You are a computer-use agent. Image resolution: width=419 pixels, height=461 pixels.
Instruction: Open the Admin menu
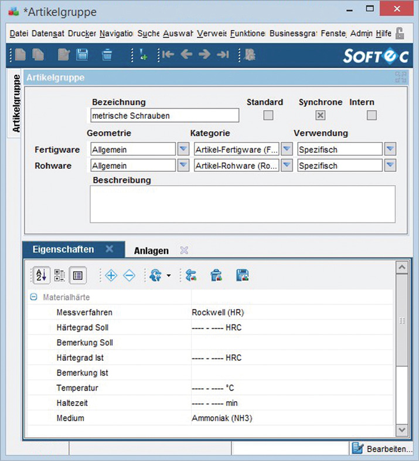362,33
